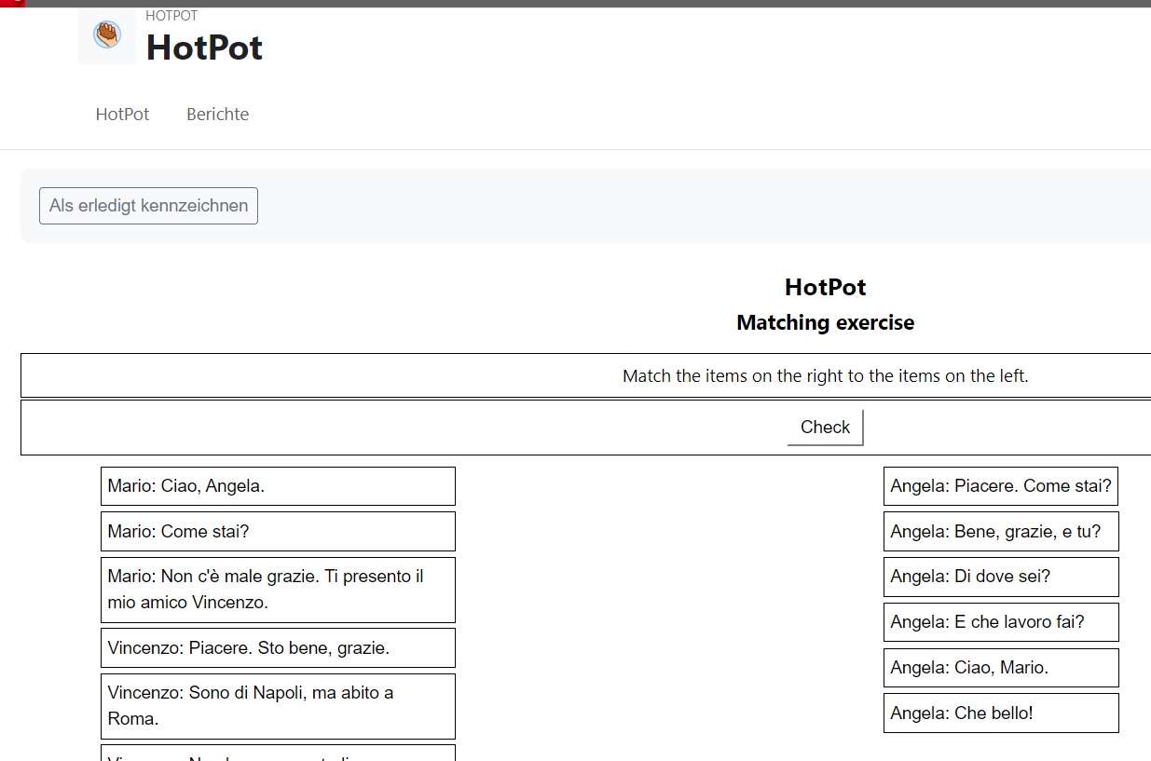Select the "Angela: Bene, grazie, e tu?" answer
Screen dimensions: 1151x761
[x=1000, y=531]
